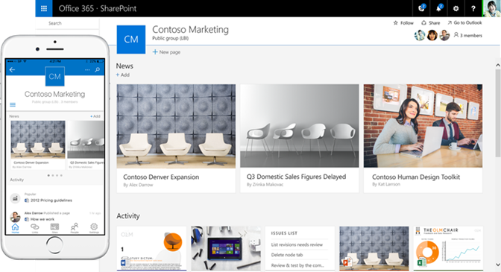Share the Contoso Marketing site

point(430,23)
